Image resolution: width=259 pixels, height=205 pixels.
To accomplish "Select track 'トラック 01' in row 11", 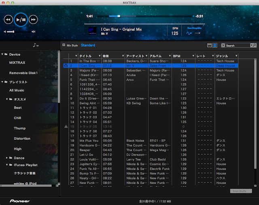I will (88, 108).
